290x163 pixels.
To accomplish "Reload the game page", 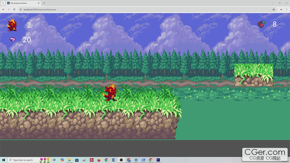I will tap(14, 10).
